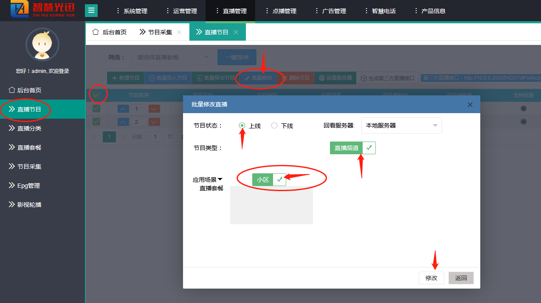The image size is (541, 303).
Task: Move row 2 down with the red arrow
Action: click(154, 122)
